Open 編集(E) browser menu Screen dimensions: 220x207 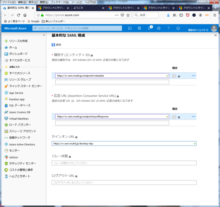pyautogui.click(x=22, y=2)
